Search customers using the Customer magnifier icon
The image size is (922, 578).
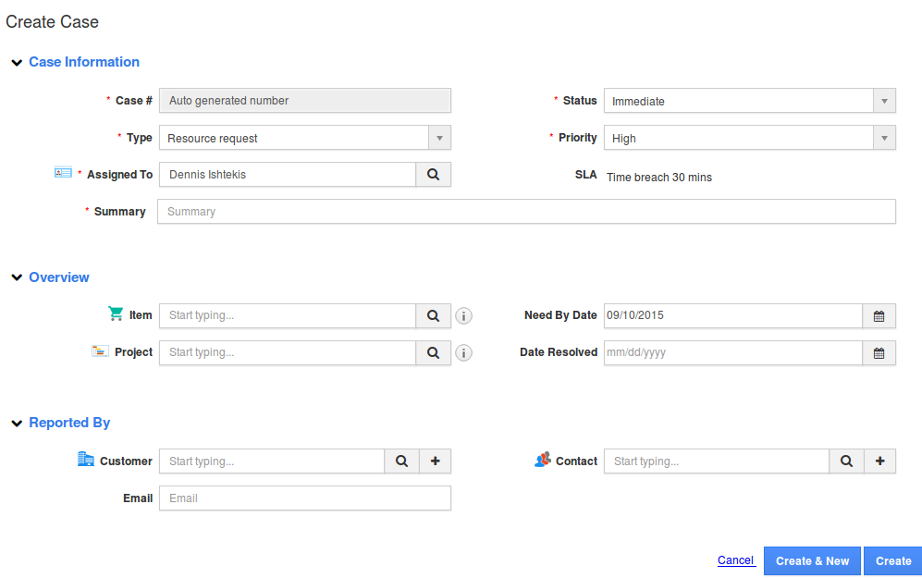point(401,461)
